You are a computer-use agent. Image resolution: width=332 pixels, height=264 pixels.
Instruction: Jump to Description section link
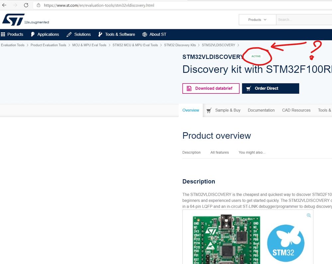point(191,153)
